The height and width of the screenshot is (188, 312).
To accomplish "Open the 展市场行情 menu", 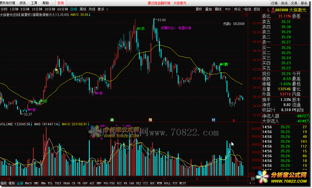I will (x=7, y=3).
